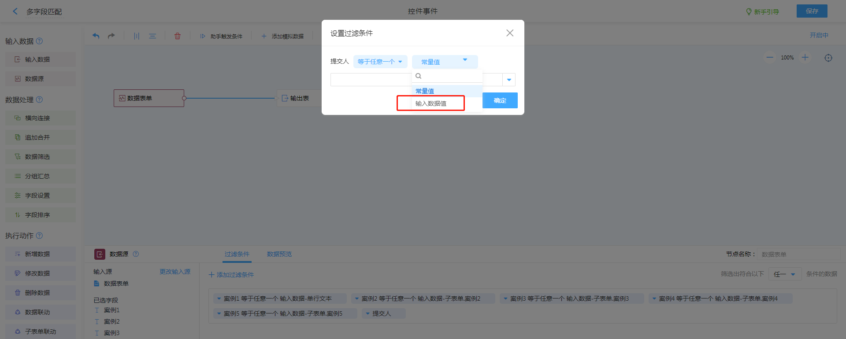
Task: Choose 常量值 option in the list
Action: click(425, 91)
